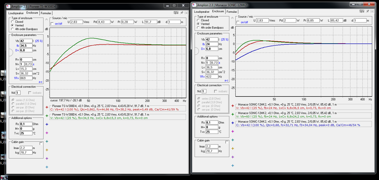Click the camera snapshot icon in Monacor window

(362, 11)
